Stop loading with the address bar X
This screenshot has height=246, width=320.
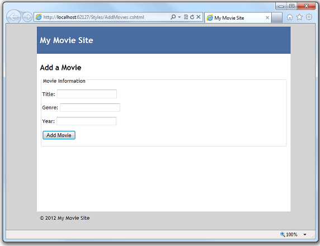pyautogui.click(x=199, y=17)
